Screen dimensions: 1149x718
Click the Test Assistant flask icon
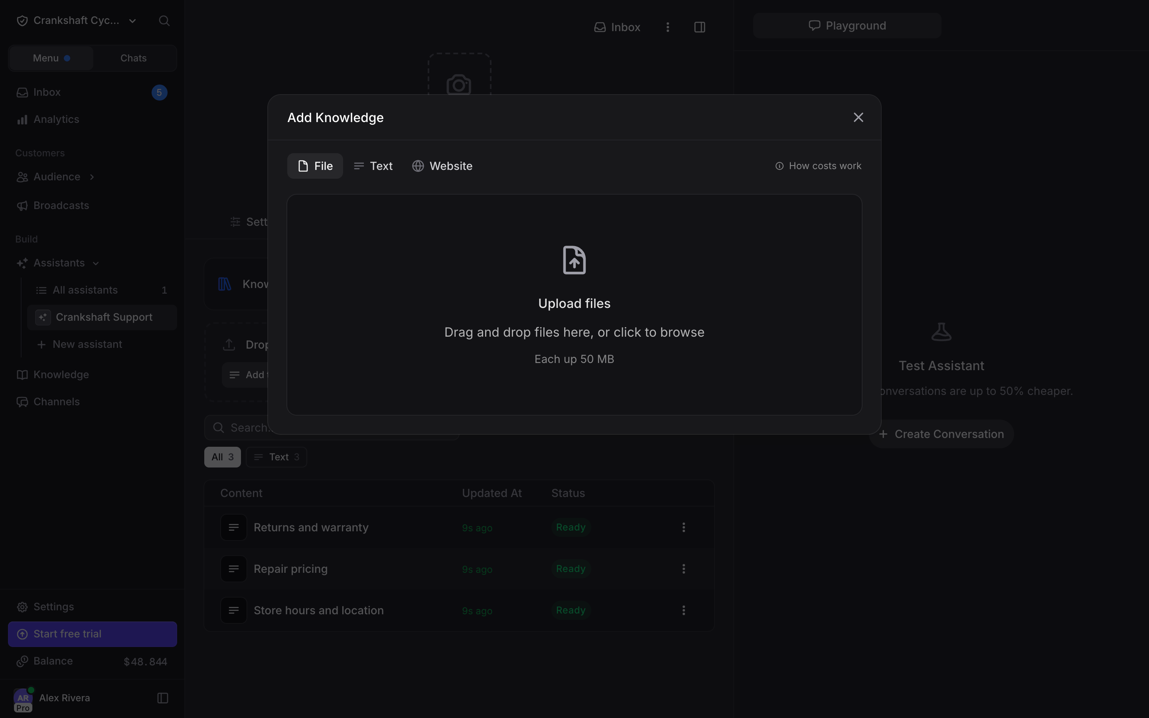coord(941,332)
